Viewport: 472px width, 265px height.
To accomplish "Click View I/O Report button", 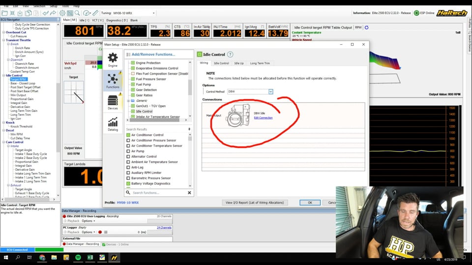I will click(x=255, y=203).
